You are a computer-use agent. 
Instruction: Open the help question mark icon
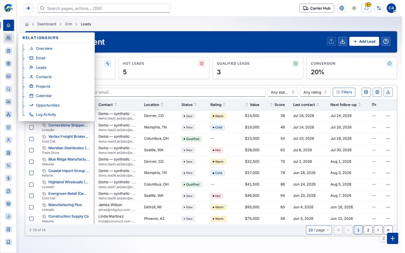pyautogui.click(x=386, y=41)
